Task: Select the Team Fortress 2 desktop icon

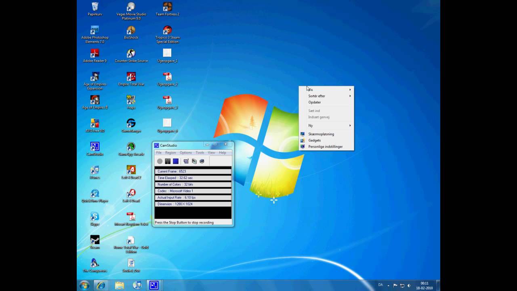Action: (x=167, y=9)
